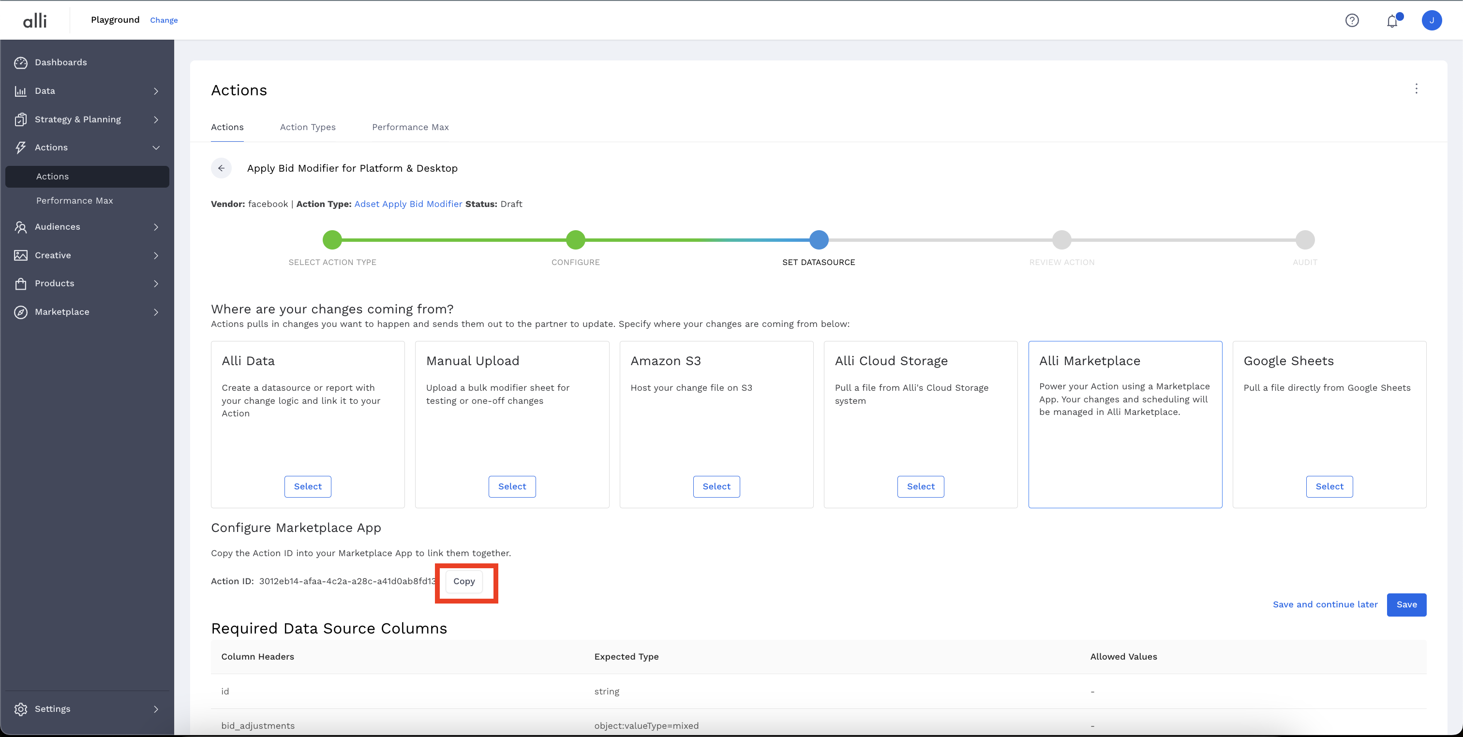The width and height of the screenshot is (1463, 737).
Task: Open the user avatar menu
Action: pyautogui.click(x=1431, y=20)
